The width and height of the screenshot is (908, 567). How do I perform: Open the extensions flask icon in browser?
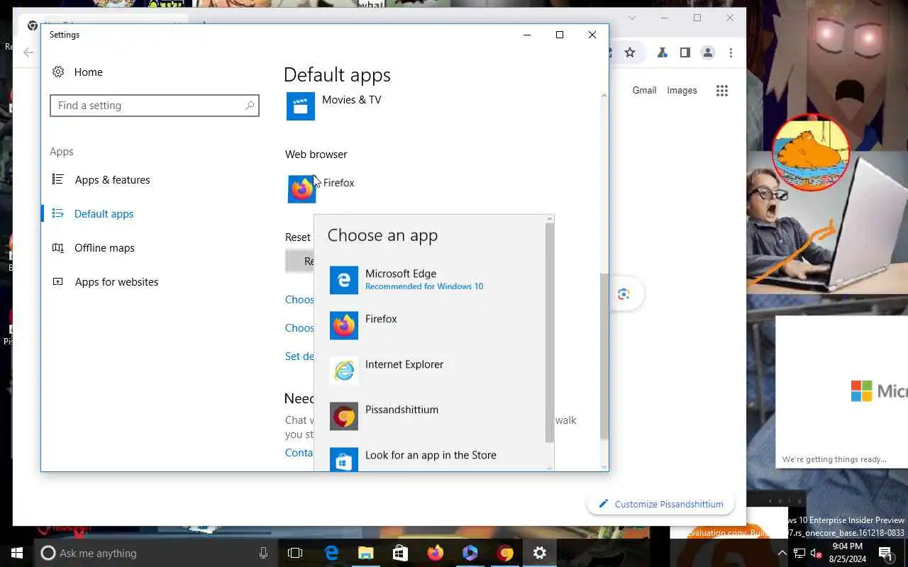tap(662, 52)
